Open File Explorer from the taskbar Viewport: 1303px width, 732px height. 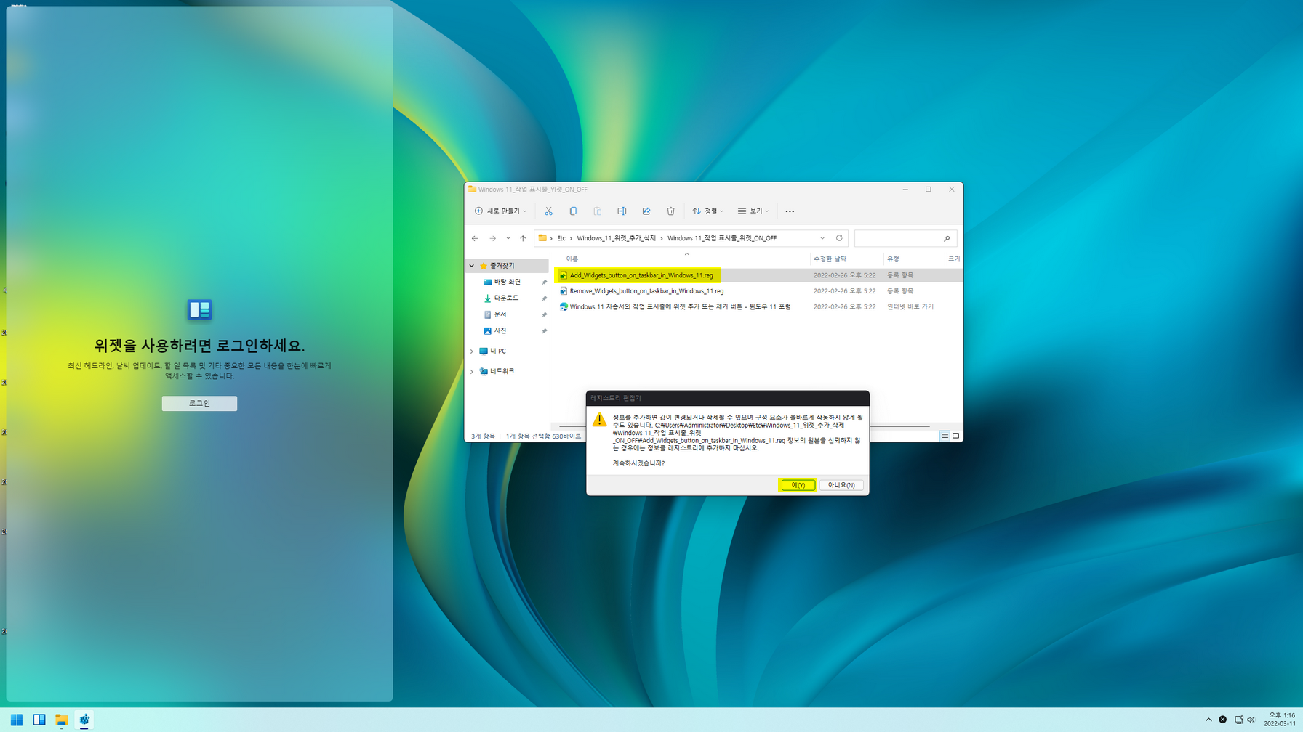point(62,720)
